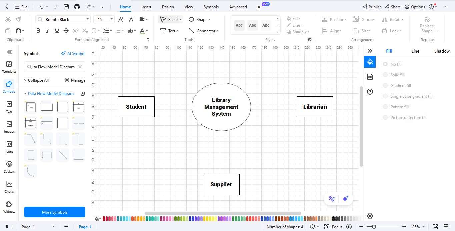The height and width of the screenshot is (231, 455).
Task: Click the Cut scissors icon
Action: point(8,19)
